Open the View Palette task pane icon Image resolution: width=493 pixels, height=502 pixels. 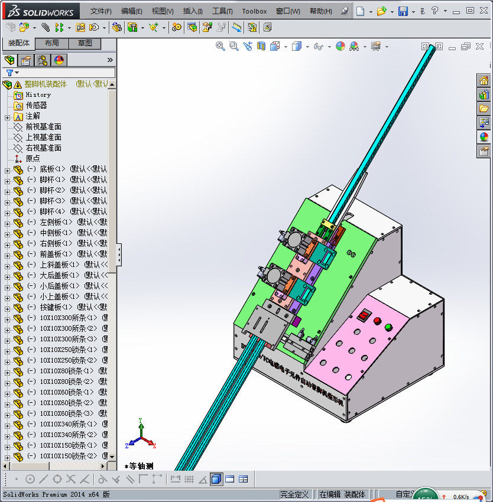click(484, 123)
